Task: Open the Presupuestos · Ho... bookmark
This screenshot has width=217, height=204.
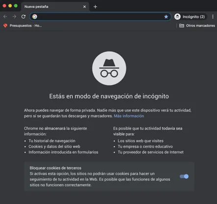Action: tap(23, 25)
